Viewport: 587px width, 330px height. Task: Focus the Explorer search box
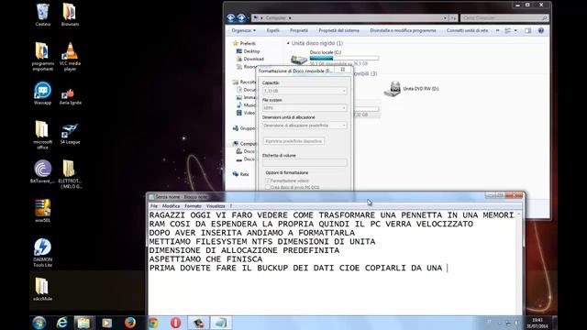504,18
